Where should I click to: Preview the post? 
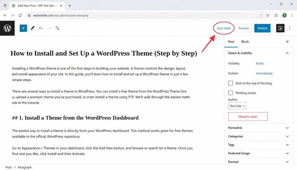coord(244,28)
